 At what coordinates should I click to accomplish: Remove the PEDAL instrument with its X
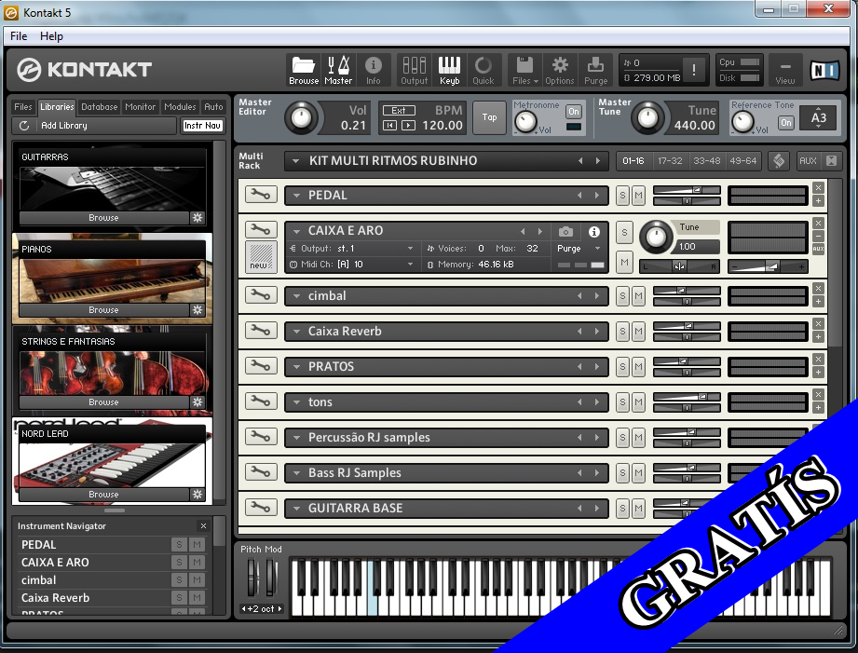click(x=818, y=188)
